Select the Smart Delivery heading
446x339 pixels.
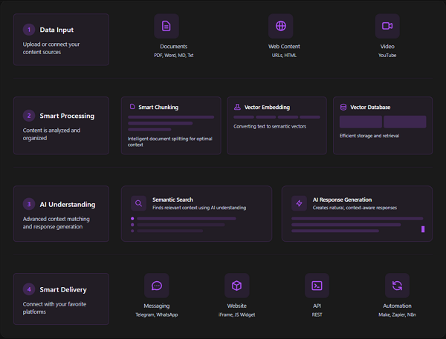[63, 289]
